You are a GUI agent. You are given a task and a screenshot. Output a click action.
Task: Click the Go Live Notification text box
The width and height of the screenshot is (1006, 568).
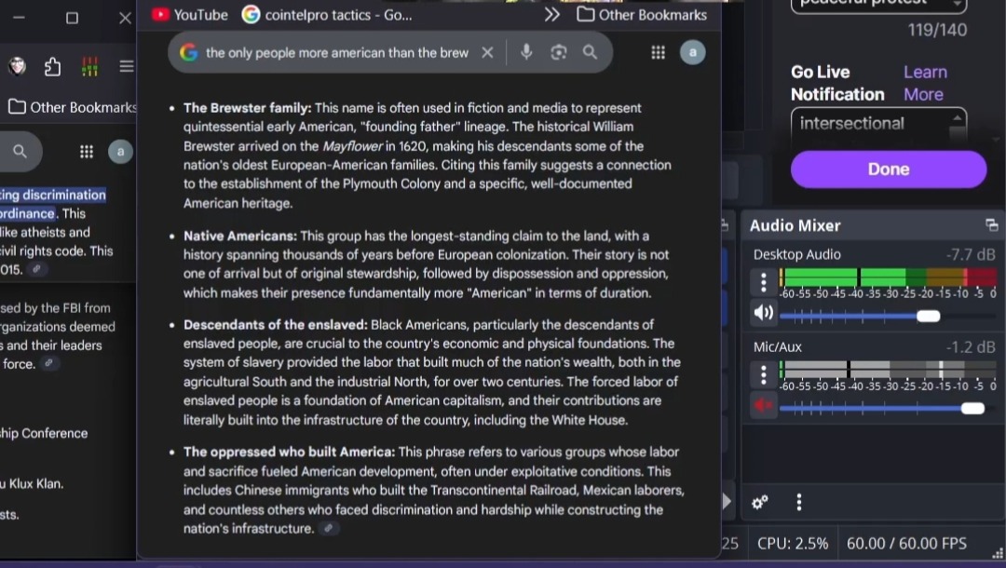point(869,124)
